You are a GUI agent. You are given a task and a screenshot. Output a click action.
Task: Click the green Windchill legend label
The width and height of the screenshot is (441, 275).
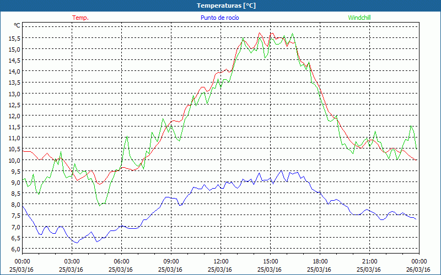tap(359, 18)
